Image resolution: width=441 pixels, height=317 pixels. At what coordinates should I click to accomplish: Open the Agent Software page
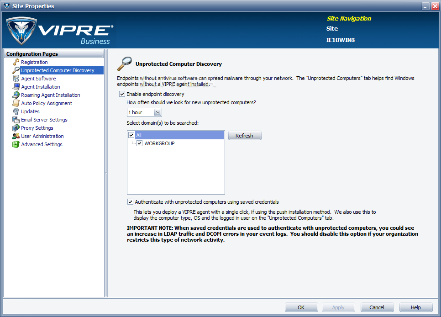(x=38, y=79)
